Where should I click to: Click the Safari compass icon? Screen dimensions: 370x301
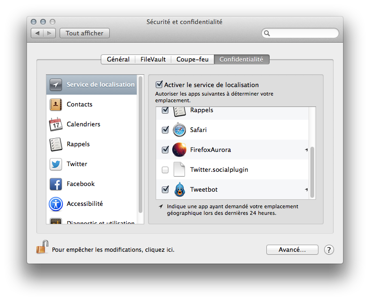tap(179, 130)
